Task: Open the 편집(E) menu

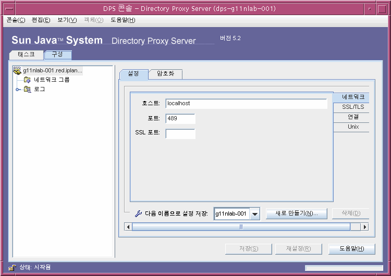Action: point(41,20)
